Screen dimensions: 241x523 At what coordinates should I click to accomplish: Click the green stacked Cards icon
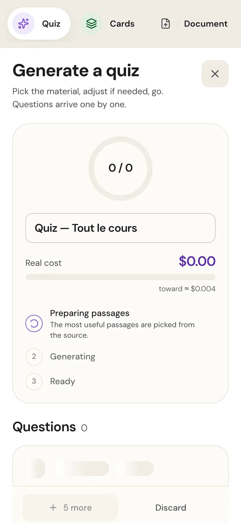pos(91,24)
